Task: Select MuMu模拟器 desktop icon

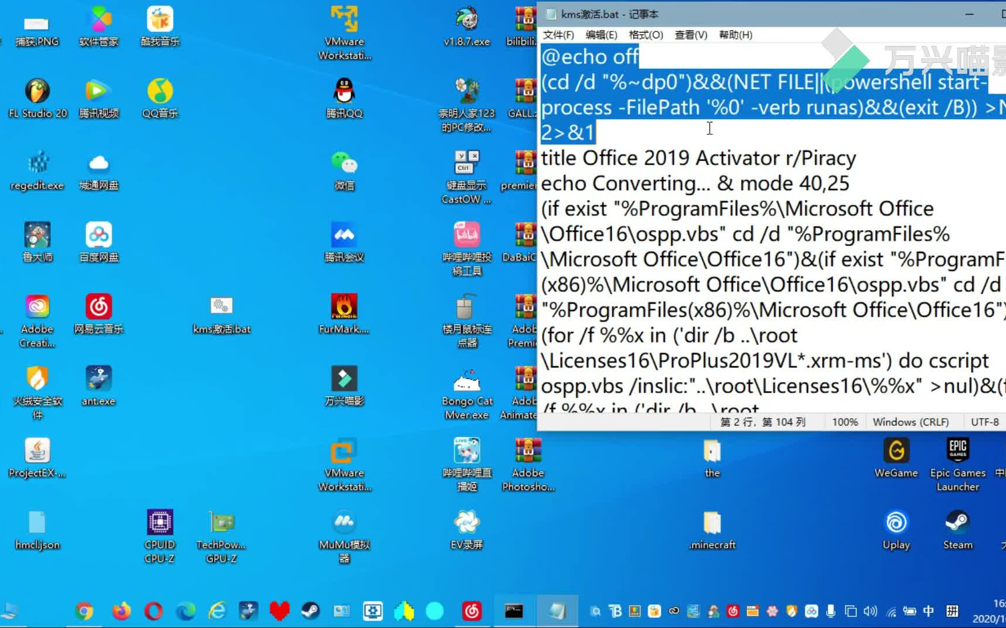Action: click(x=344, y=536)
